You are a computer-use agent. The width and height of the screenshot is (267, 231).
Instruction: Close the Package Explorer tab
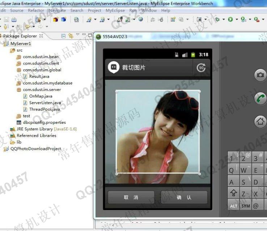click(x=41, y=36)
